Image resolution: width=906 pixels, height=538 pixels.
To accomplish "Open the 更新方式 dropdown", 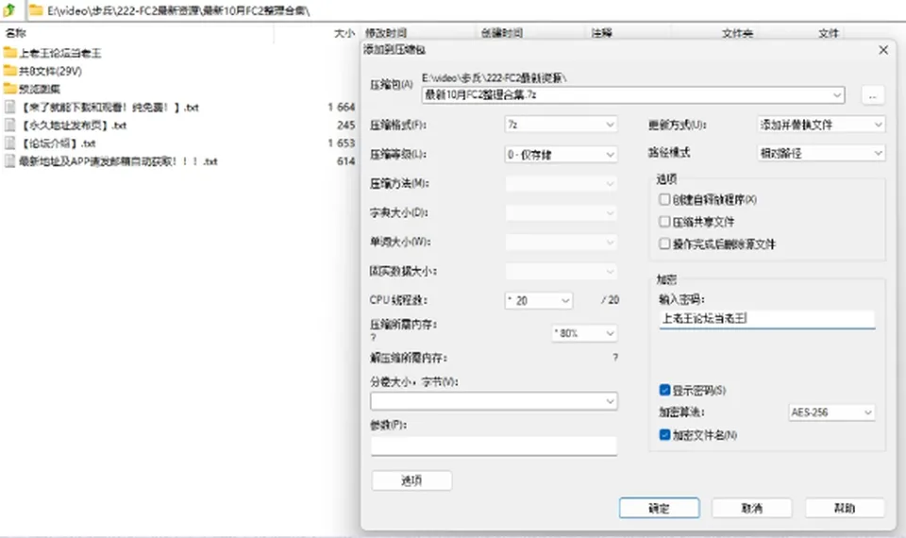I will click(x=821, y=125).
